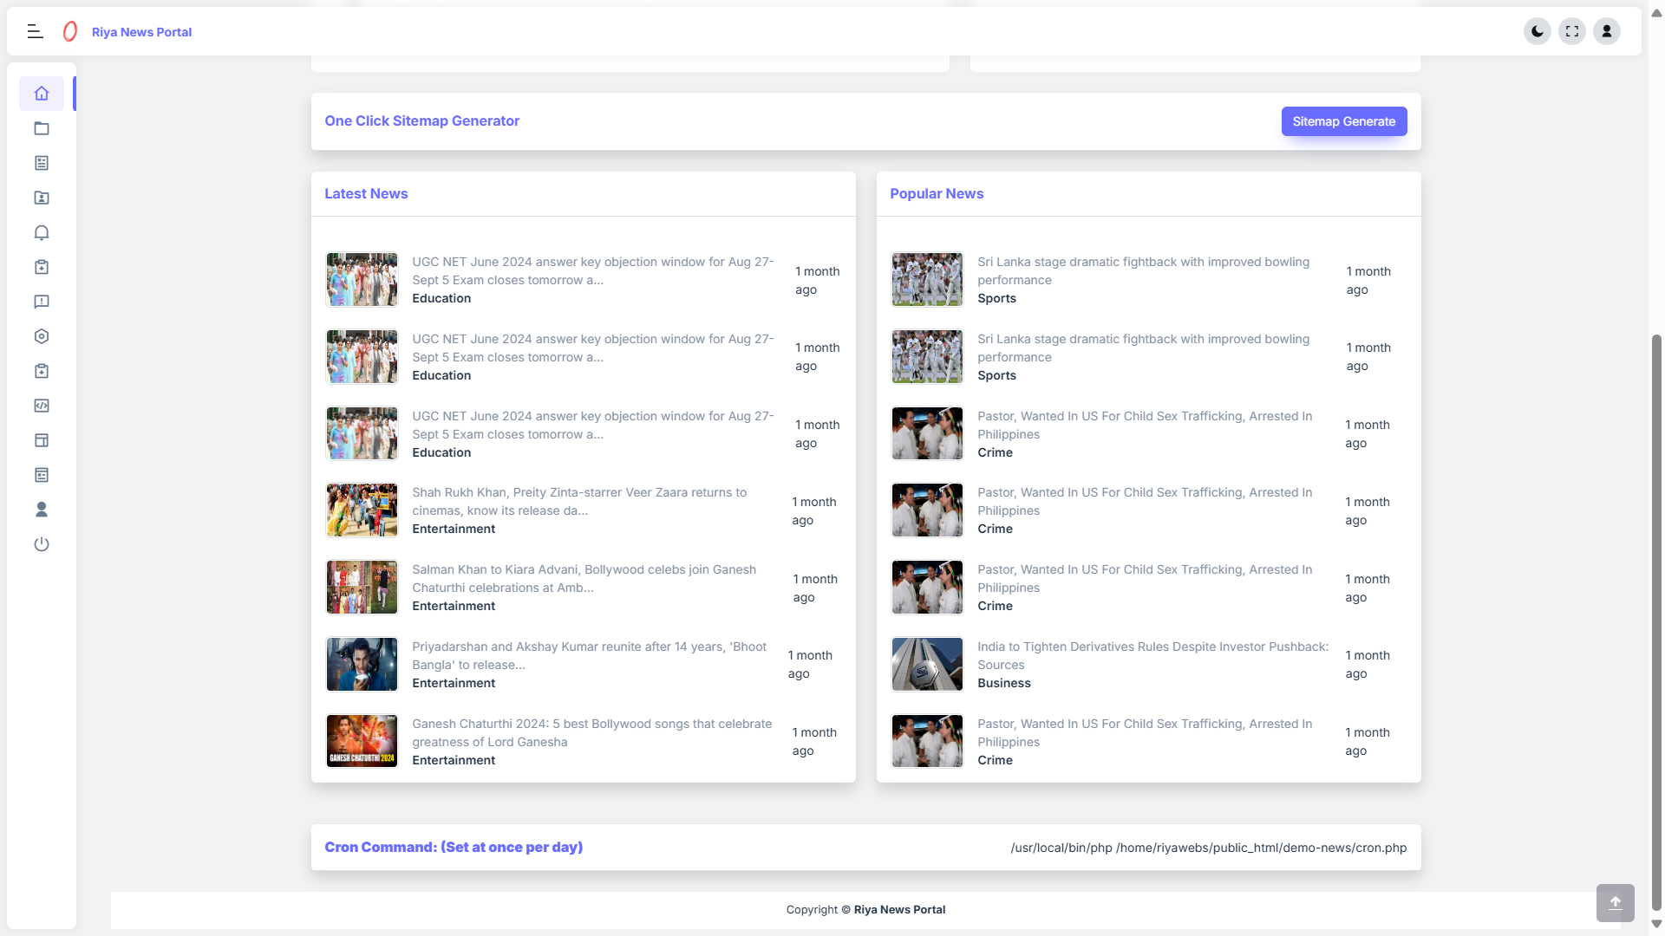Open the comment alert sidebar icon
1665x936 pixels.
pos(42,302)
